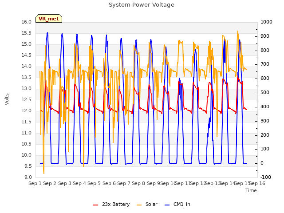The height and width of the screenshot is (213, 284).
Task: Select the 12.0 left axis value
Action: pyautogui.click(x=27, y=110)
